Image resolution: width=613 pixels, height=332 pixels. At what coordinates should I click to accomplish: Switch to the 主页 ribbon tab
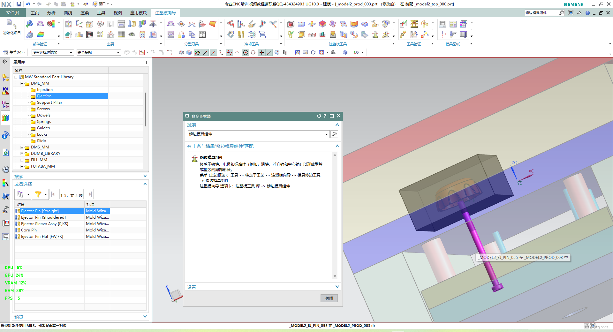click(35, 13)
